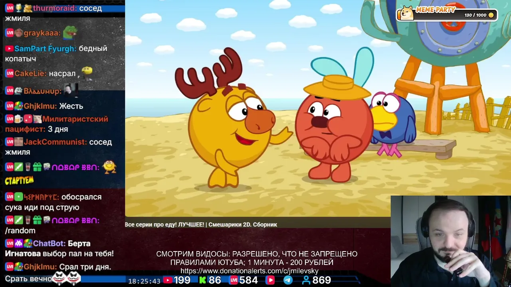Image resolution: width=511 pixels, height=287 pixels.
Task: Click the /random chat command text
Action: (x=20, y=230)
